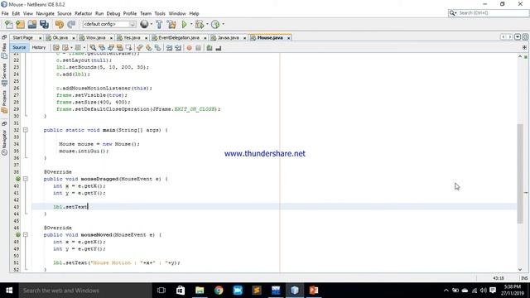Screen dimensions: 530x298
Task: Click the Find Previous Occurrence icon
Action: [x=102, y=48]
